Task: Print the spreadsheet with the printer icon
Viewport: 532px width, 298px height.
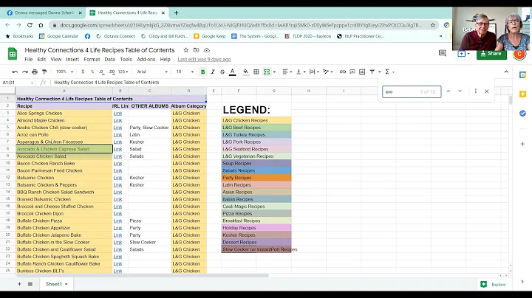Action: pyautogui.click(x=35, y=72)
